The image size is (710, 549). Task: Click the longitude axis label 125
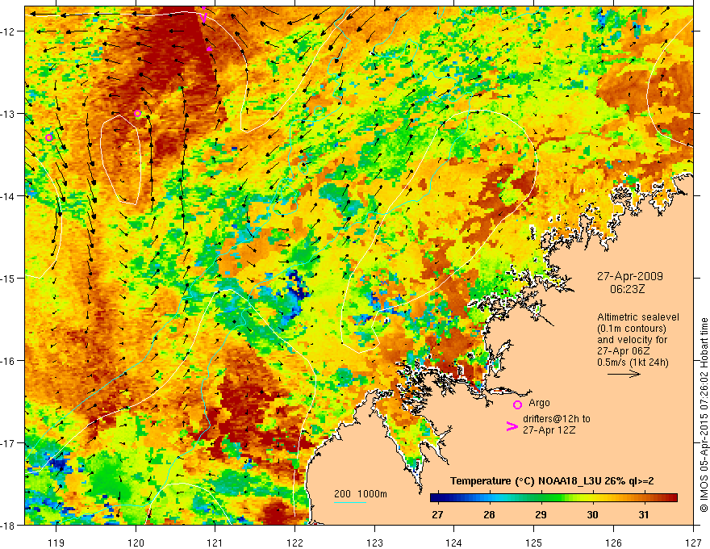point(534,543)
